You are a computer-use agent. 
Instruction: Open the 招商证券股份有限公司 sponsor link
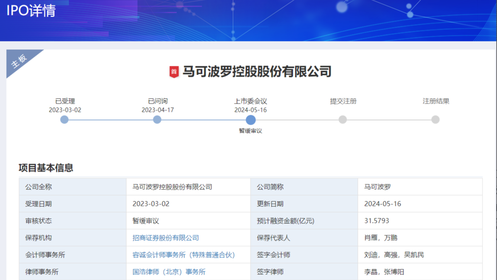(x=166, y=238)
